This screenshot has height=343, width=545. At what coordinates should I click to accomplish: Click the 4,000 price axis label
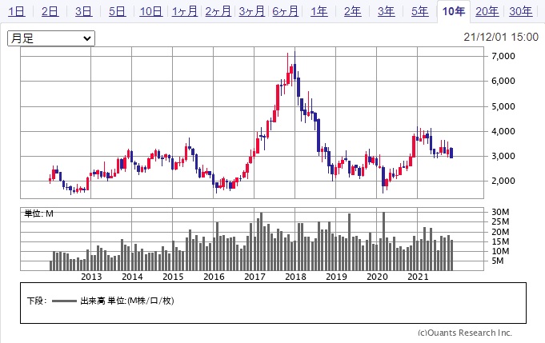tap(503, 131)
